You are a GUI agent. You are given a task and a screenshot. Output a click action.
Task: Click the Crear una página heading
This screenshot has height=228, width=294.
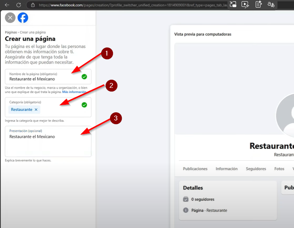pyautogui.click(x=30, y=39)
